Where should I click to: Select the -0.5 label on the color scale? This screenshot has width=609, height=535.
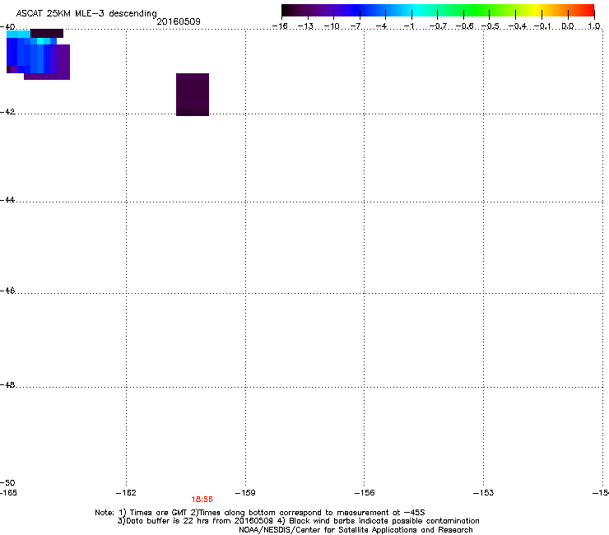click(x=490, y=26)
